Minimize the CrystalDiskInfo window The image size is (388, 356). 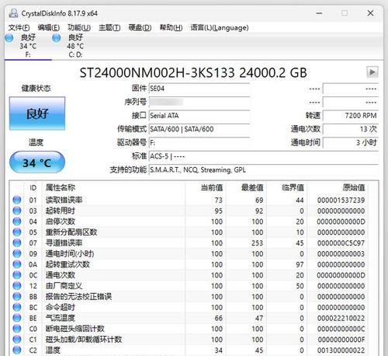(x=320, y=13)
